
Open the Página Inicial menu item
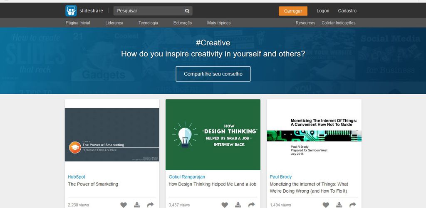click(78, 23)
